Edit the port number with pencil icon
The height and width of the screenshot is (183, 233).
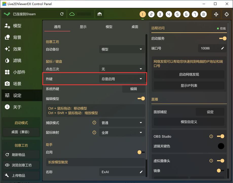[x=222, y=48]
